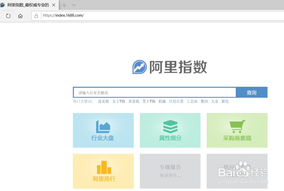Select hot keyword 男士T恤
The height and width of the screenshot is (191, 284).
point(149,101)
